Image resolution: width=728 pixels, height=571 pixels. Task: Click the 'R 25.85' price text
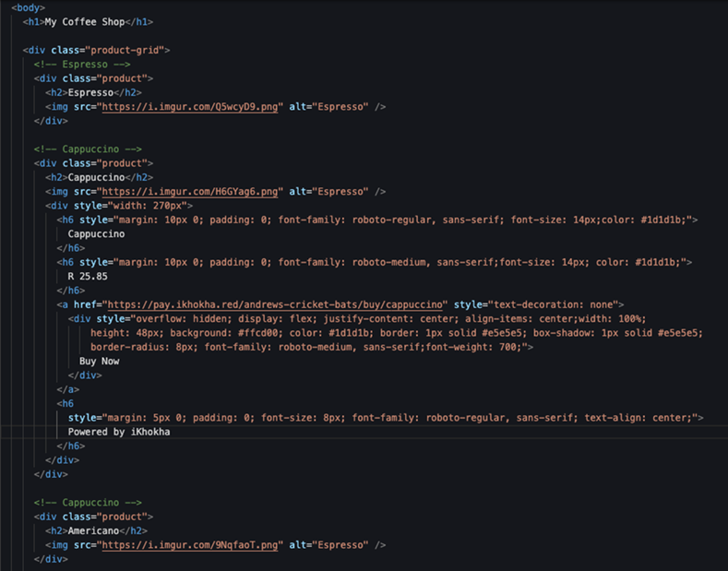coord(88,276)
